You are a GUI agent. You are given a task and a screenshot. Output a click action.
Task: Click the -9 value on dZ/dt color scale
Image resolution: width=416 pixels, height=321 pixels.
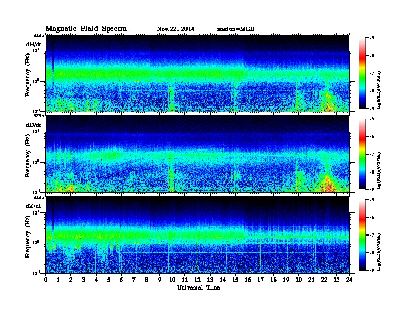[x=372, y=270]
